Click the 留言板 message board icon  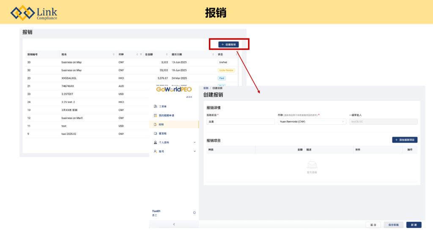click(155, 133)
